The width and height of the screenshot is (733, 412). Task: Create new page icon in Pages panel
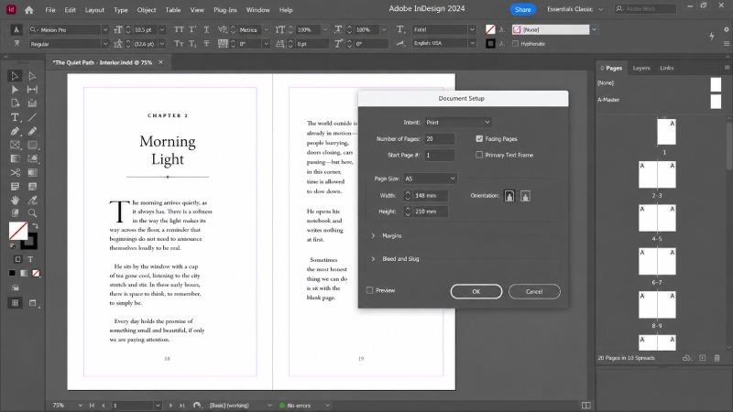tap(702, 358)
